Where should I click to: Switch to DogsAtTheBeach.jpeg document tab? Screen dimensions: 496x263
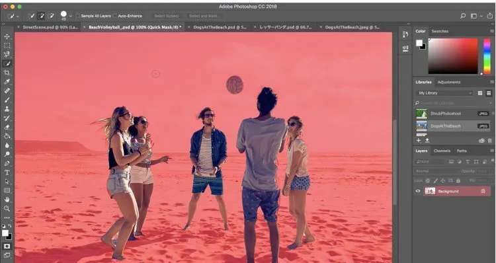[x=352, y=28]
